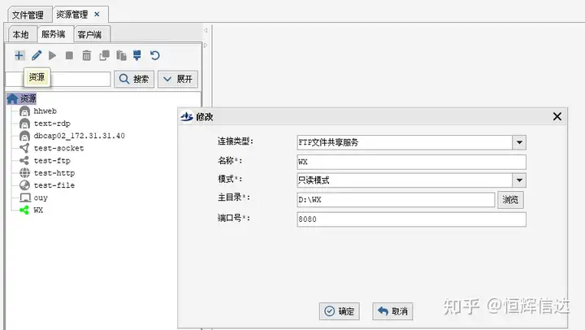Click the refresh arrow icon
This screenshot has height=330, width=585.
tap(155, 55)
